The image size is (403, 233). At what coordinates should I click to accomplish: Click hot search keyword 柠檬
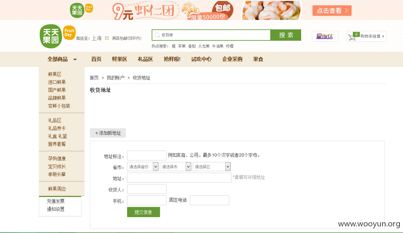(230, 46)
